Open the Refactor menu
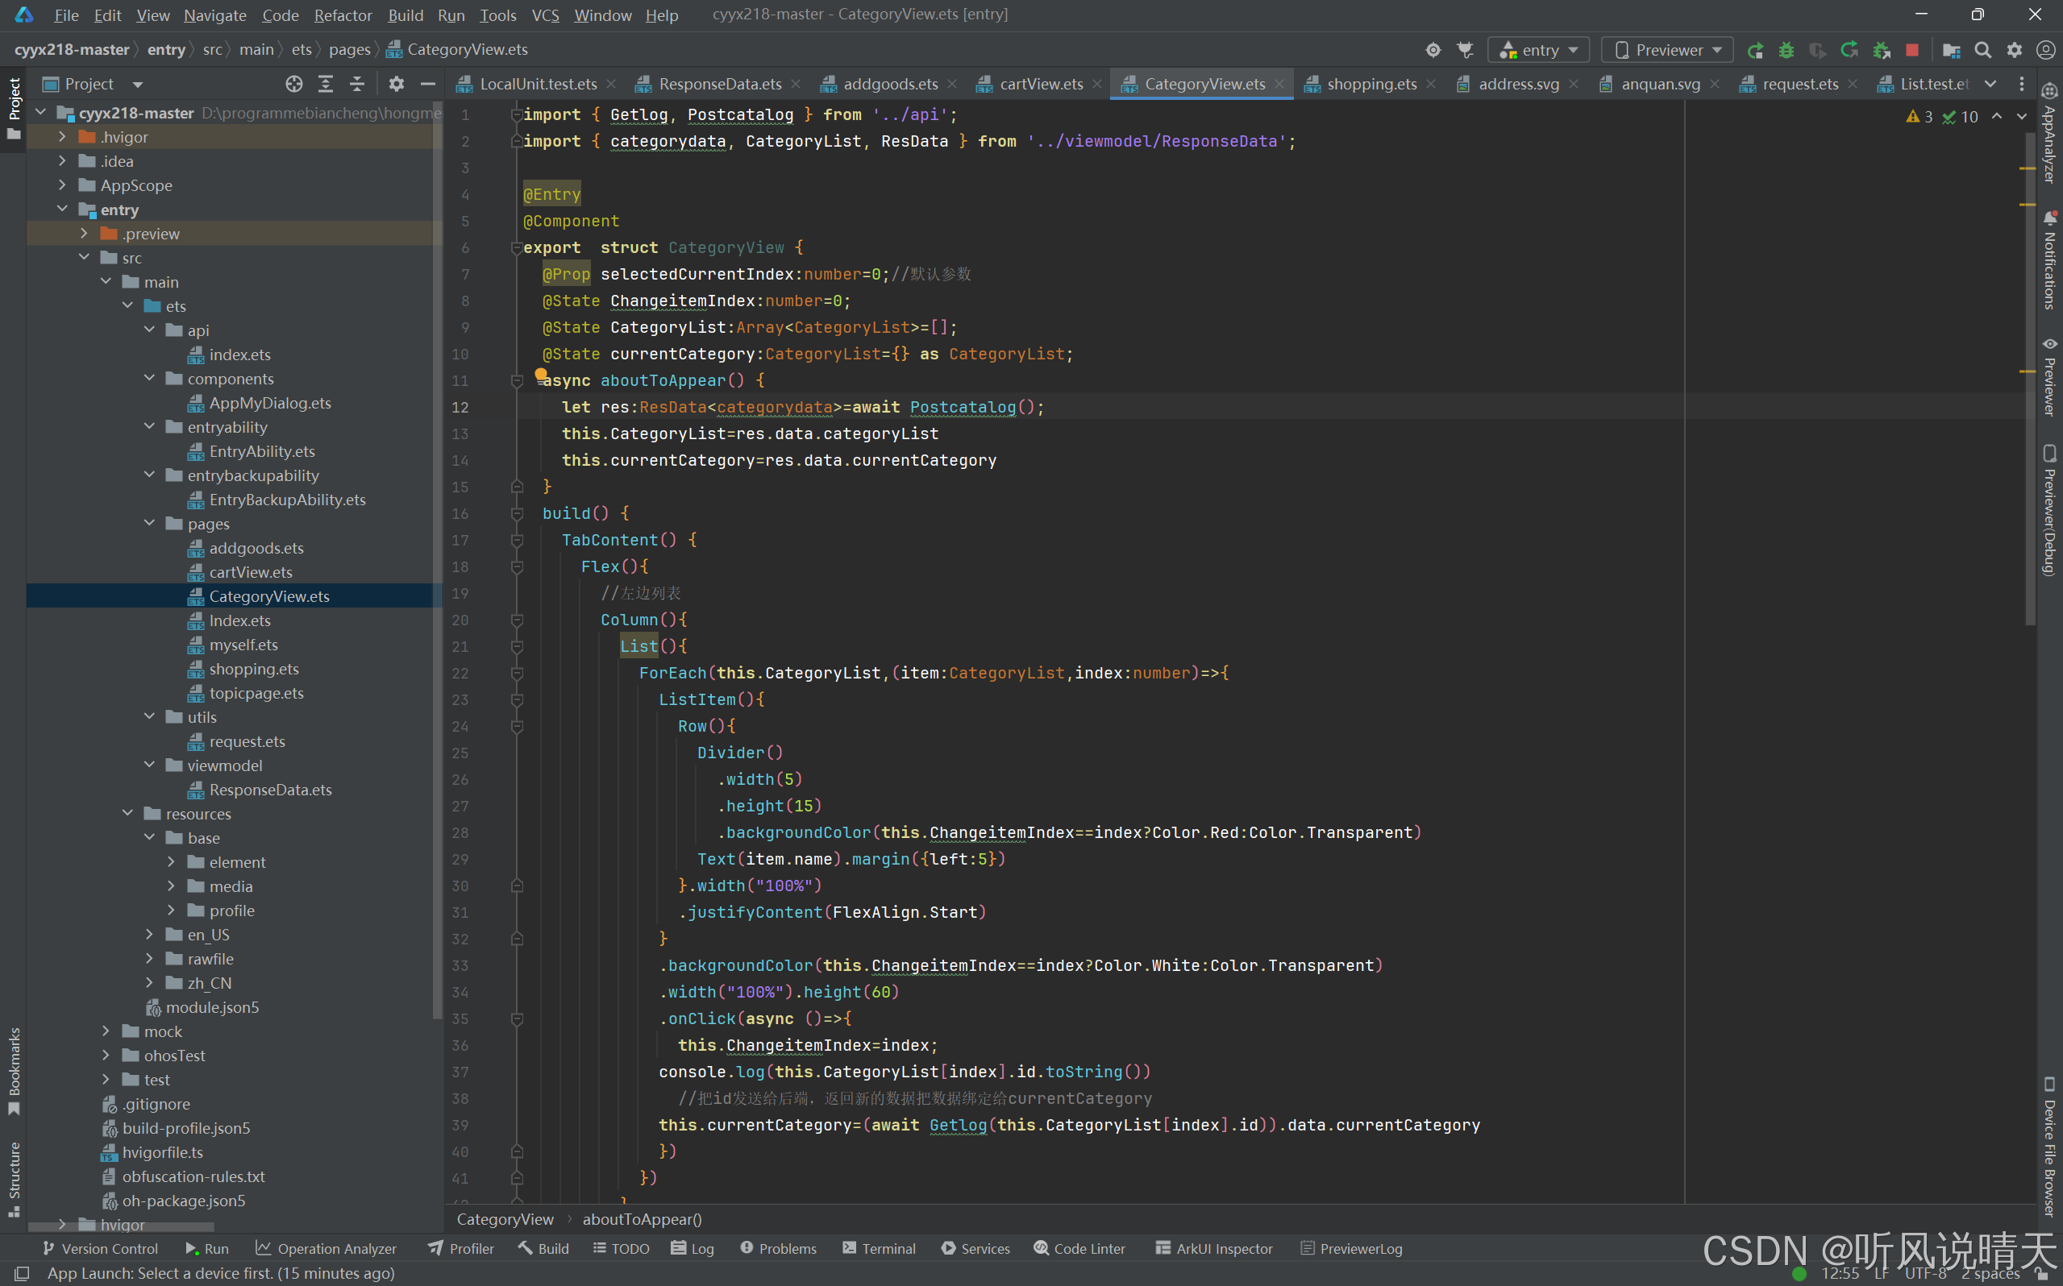 click(x=342, y=15)
